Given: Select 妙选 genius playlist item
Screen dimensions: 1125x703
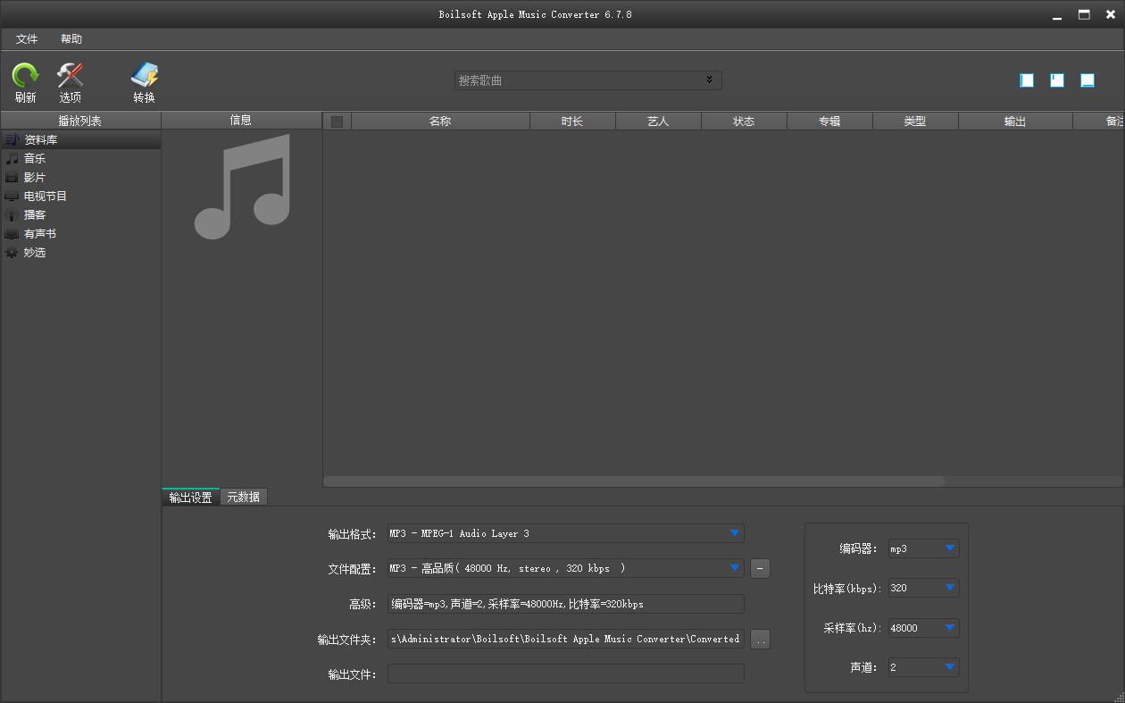Looking at the screenshot, I should (80, 252).
